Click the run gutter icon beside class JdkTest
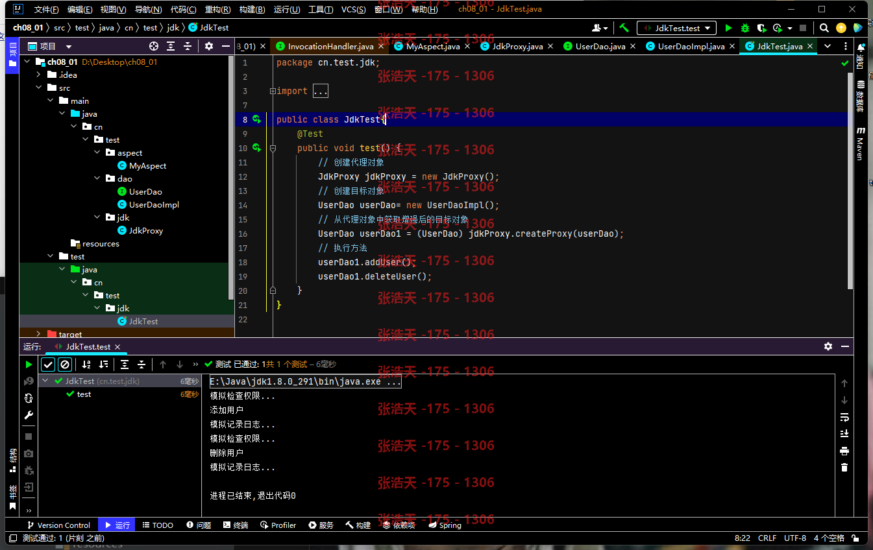Screen dimensions: 873x550 [x=256, y=119]
